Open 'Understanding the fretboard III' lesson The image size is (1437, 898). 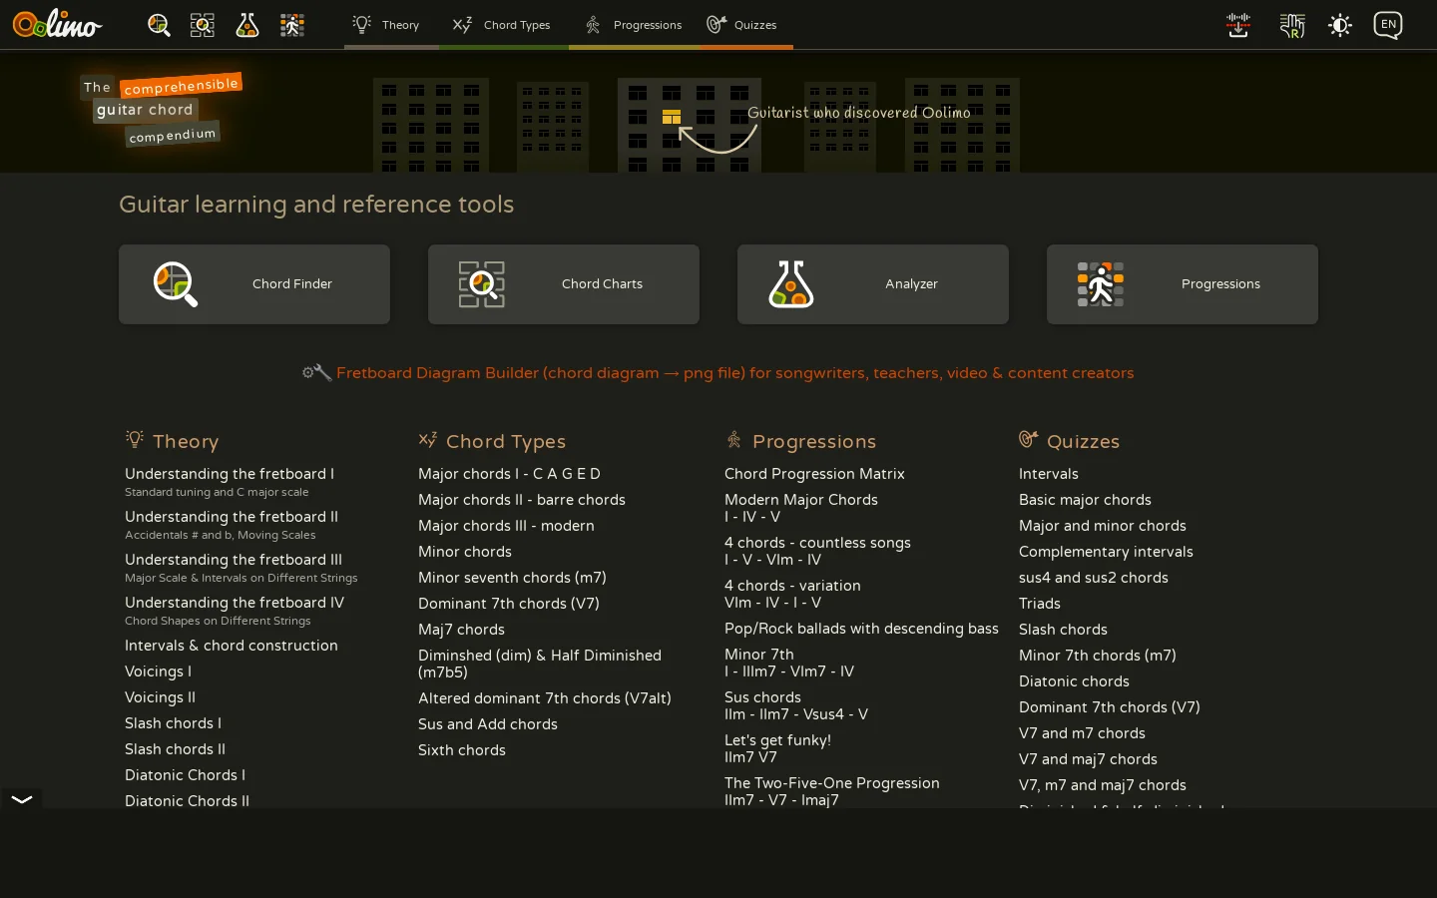click(x=234, y=560)
